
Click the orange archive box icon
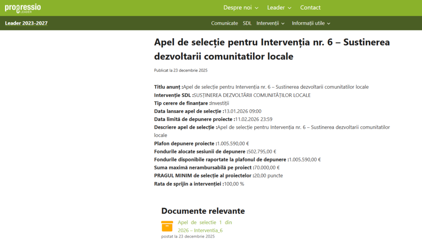pyautogui.click(x=167, y=226)
